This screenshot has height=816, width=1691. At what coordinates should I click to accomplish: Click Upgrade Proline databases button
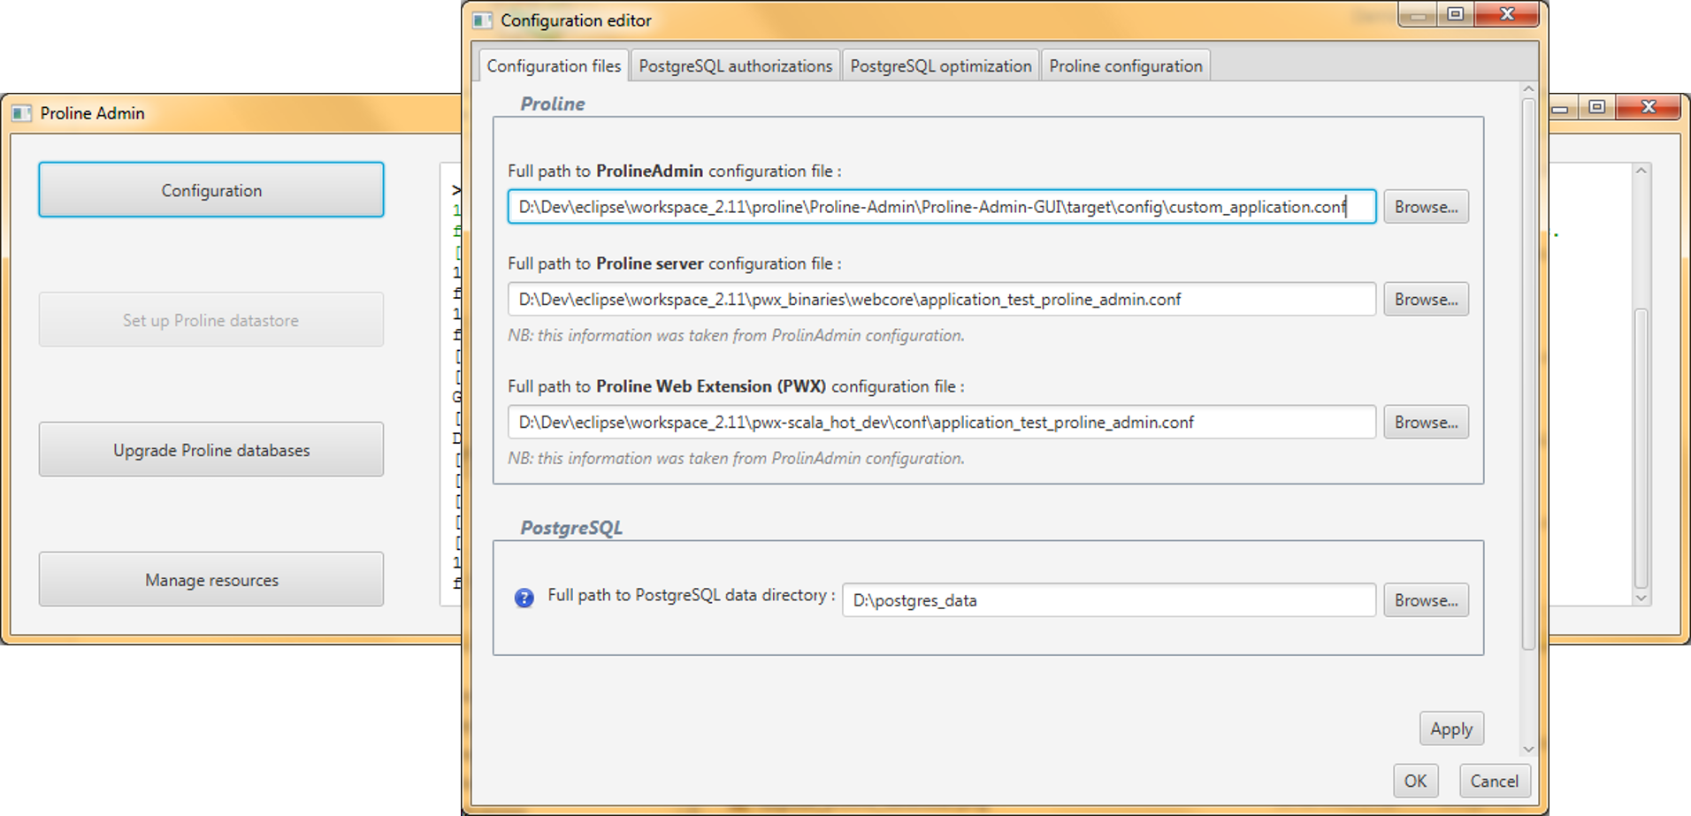pos(211,450)
